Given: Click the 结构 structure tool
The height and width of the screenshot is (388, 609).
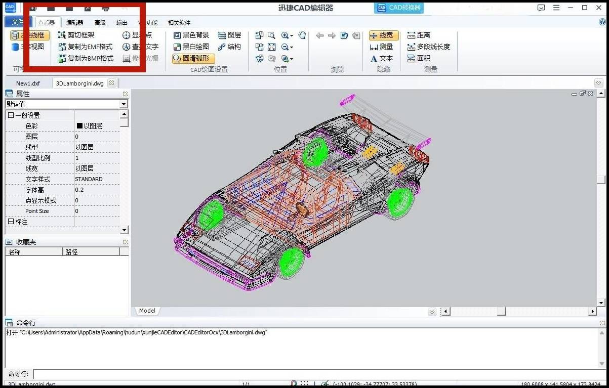Looking at the screenshot, I should [x=229, y=47].
